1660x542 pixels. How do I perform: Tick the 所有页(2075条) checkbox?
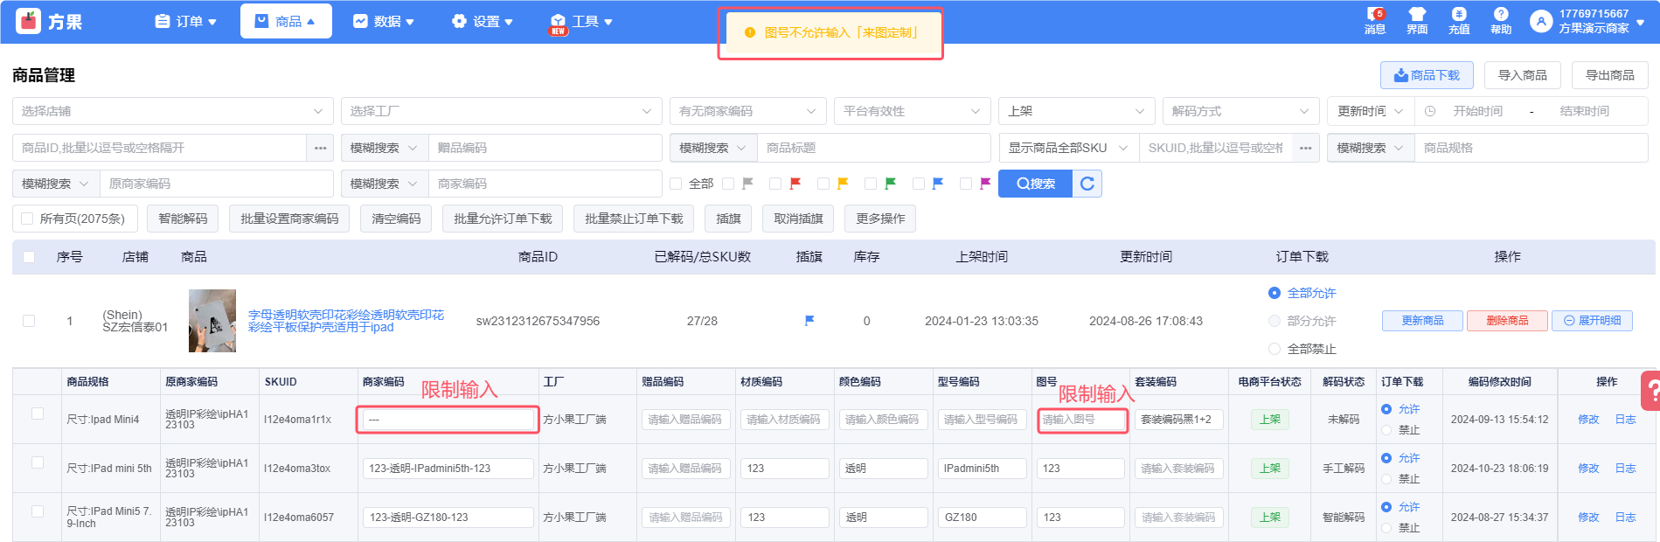click(27, 219)
